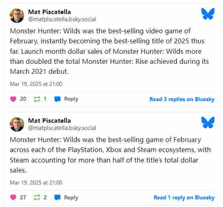Like the second post with 27 likes
The width and height of the screenshot is (223, 207).
[x=13, y=197]
